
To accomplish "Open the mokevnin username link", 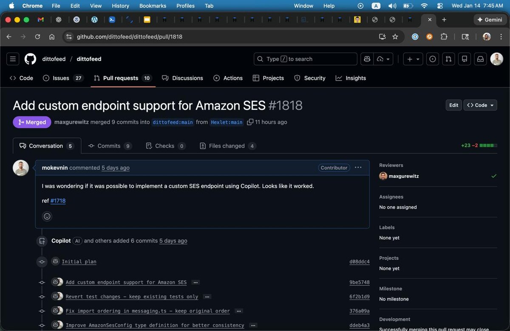I will point(55,168).
